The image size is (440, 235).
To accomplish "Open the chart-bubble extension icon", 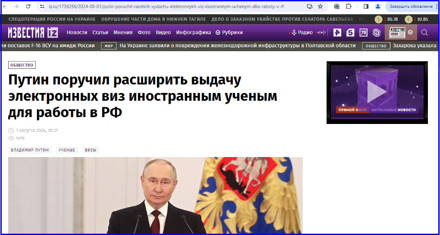I will 337,6.
